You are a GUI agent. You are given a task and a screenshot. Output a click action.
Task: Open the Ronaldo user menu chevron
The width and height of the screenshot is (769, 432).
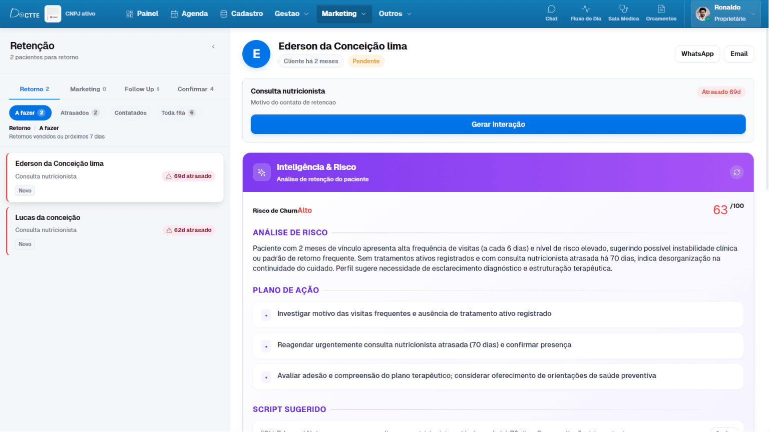tap(753, 13)
